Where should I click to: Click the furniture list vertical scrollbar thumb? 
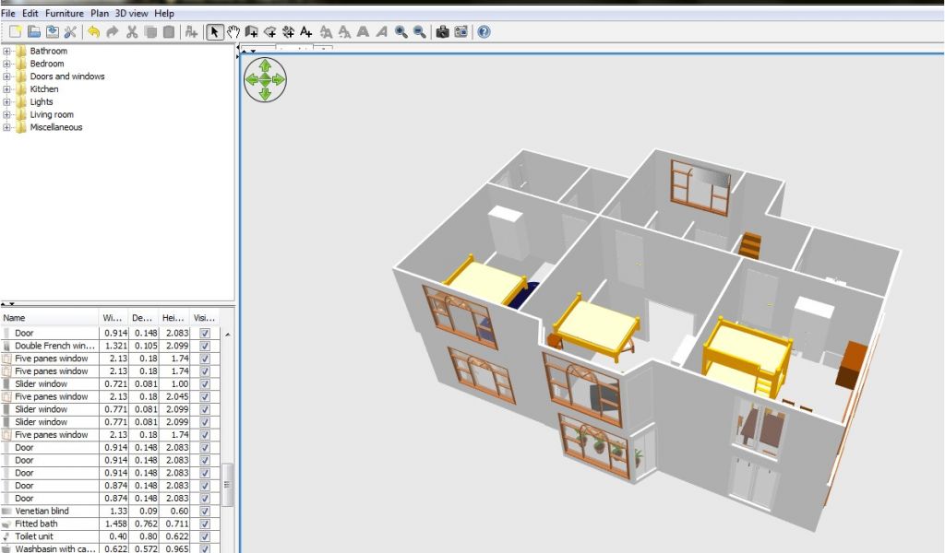click(229, 484)
